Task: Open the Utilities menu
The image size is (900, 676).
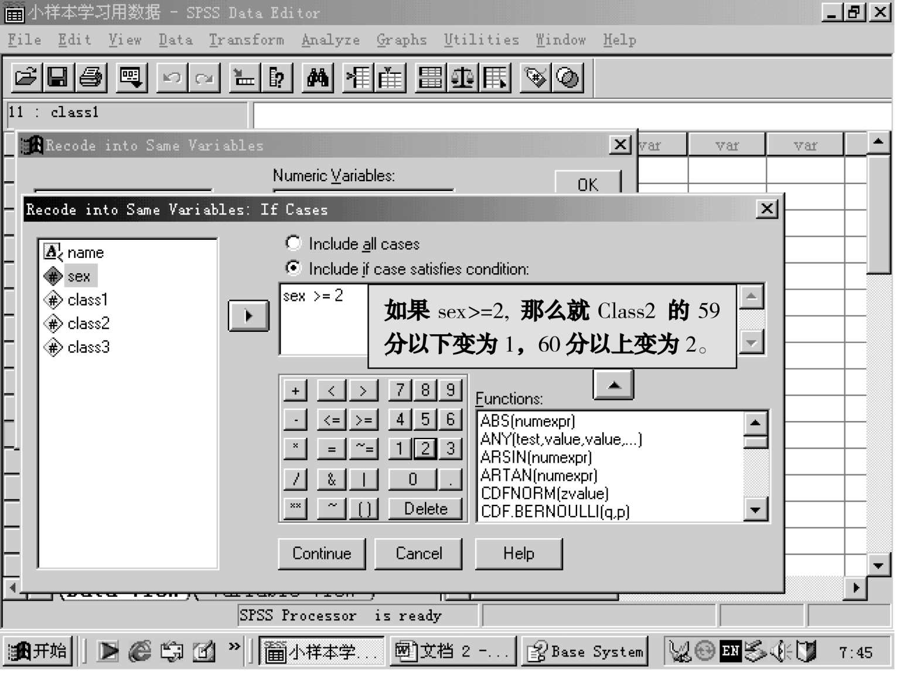Action: pyautogui.click(x=481, y=40)
